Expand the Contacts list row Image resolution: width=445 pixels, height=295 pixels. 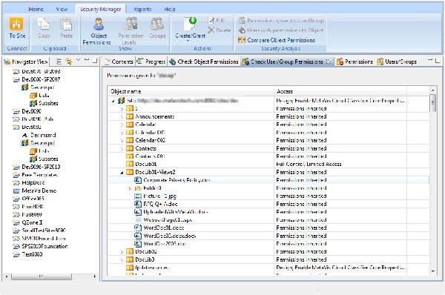122,149
